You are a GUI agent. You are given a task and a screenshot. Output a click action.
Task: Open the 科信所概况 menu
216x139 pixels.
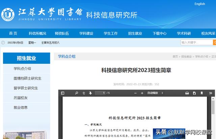(37, 33)
